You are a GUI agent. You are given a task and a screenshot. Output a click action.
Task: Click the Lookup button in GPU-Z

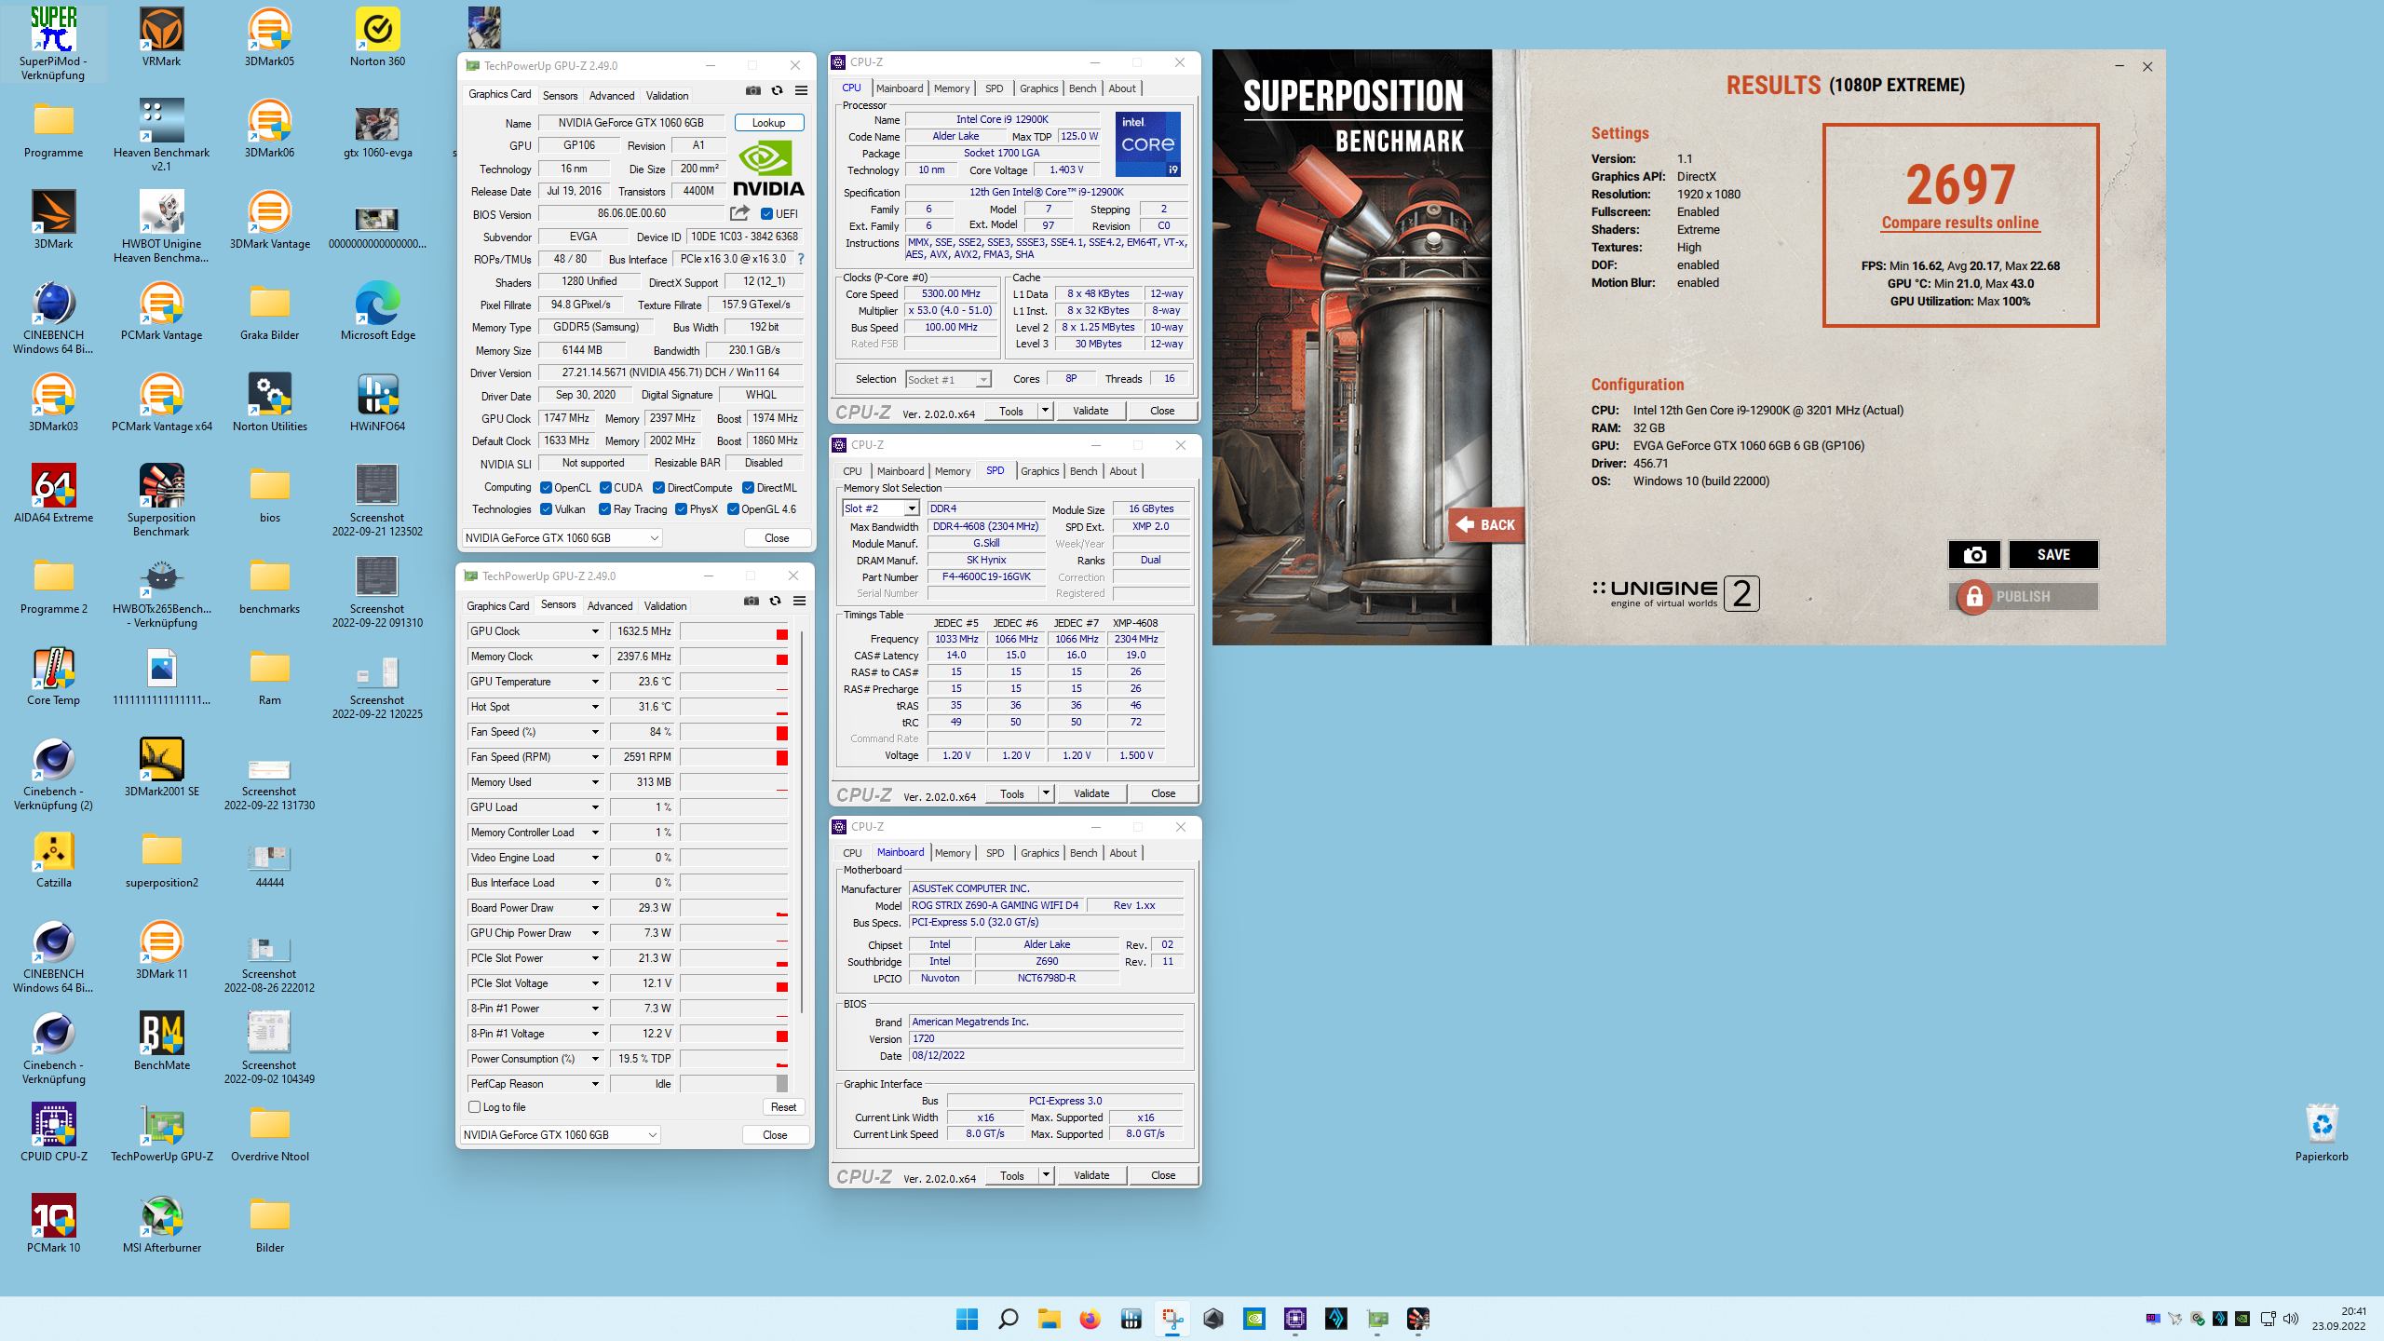[x=769, y=123]
